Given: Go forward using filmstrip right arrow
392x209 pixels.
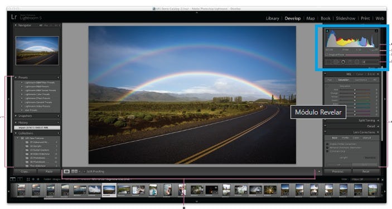Looking at the screenshot, I should point(38,179).
